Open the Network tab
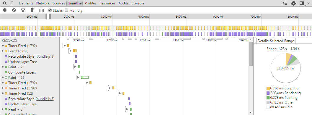 [43, 3]
